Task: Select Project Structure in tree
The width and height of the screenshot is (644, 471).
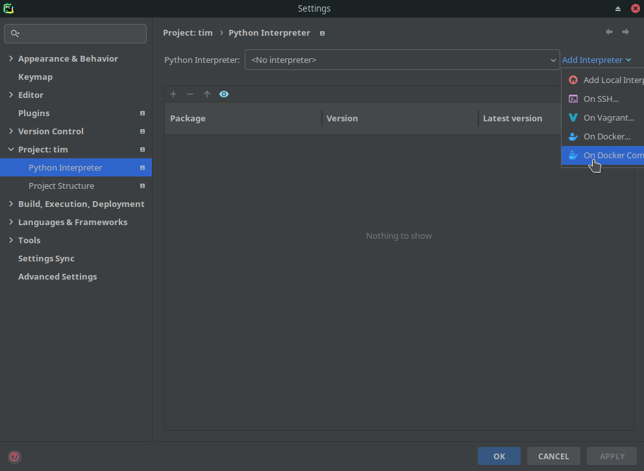Action: [76, 186]
